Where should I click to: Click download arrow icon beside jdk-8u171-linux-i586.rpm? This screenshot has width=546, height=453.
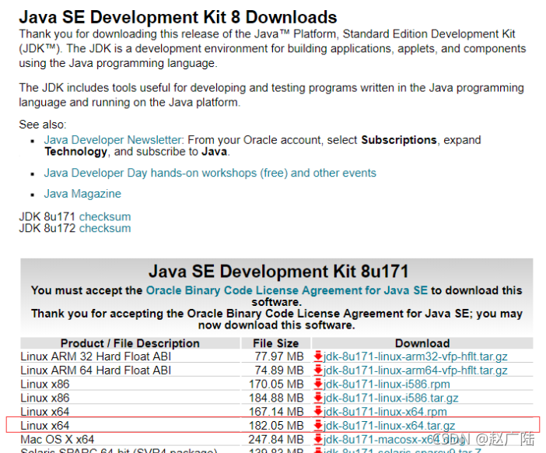point(318,384)
